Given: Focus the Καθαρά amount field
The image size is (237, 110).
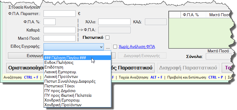Looking at the screenshot, I should tap(59, 30).
